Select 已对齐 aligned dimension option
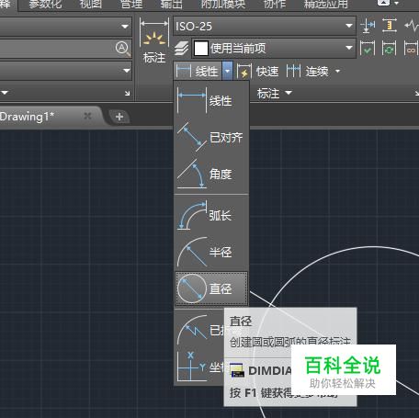Viewport: 419px width, 418px height. pyautogui.click(x=211, y=137)
